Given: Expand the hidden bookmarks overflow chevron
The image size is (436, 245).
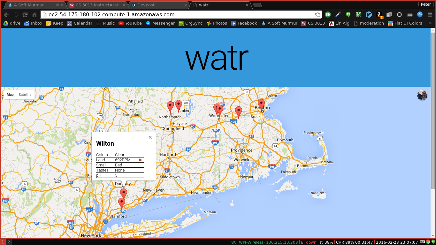Looking at the screenshot, I should click(430, 23).
